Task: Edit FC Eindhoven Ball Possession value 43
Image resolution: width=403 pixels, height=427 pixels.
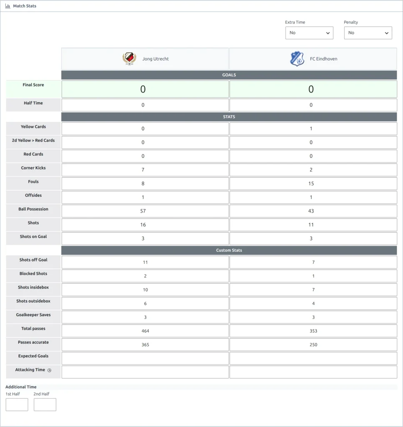Action: pyautogui.click(x=313, y=211)
